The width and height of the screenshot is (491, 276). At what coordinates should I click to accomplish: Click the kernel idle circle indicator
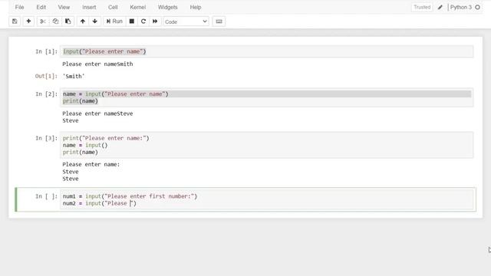(x=477, y=7)
